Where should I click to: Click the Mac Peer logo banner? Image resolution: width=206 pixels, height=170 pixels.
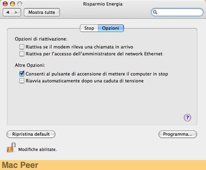(20, 165)
